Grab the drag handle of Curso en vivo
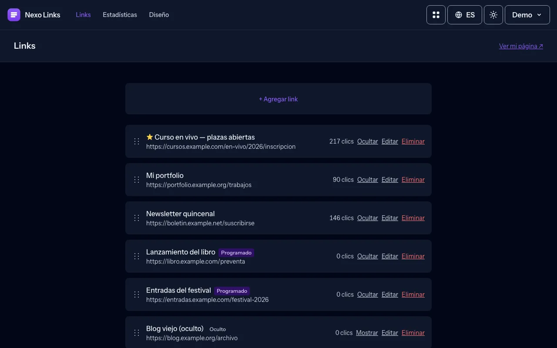The image size is (557, 348). 137,141
